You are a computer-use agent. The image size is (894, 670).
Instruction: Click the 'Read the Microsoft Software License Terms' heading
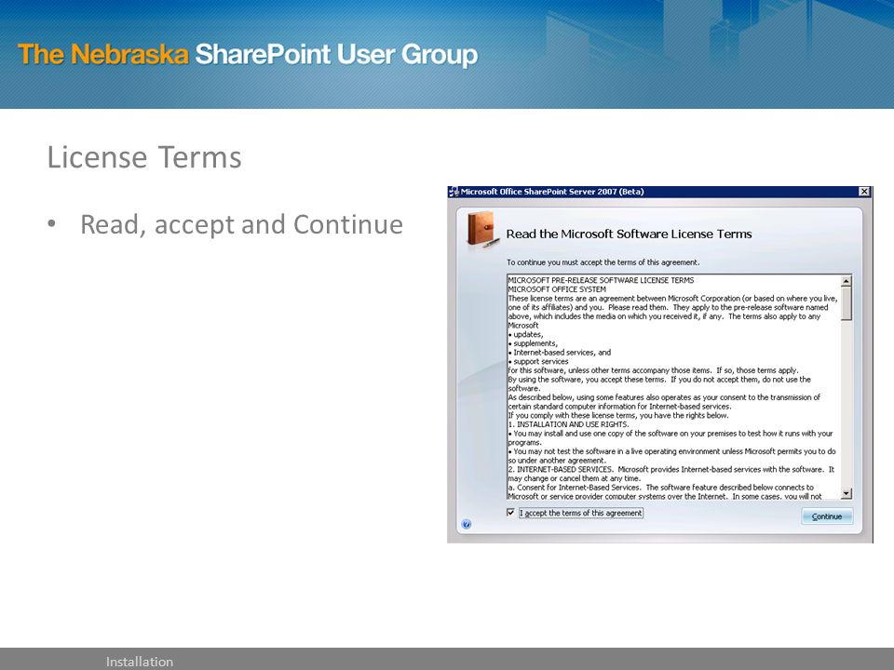pos(629,234)
